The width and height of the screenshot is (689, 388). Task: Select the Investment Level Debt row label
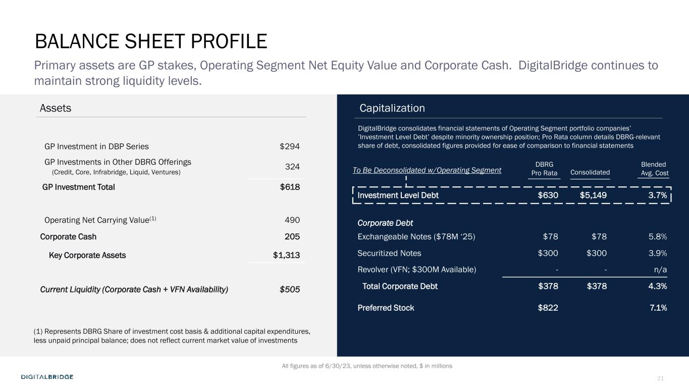click(x=398, y=195)
